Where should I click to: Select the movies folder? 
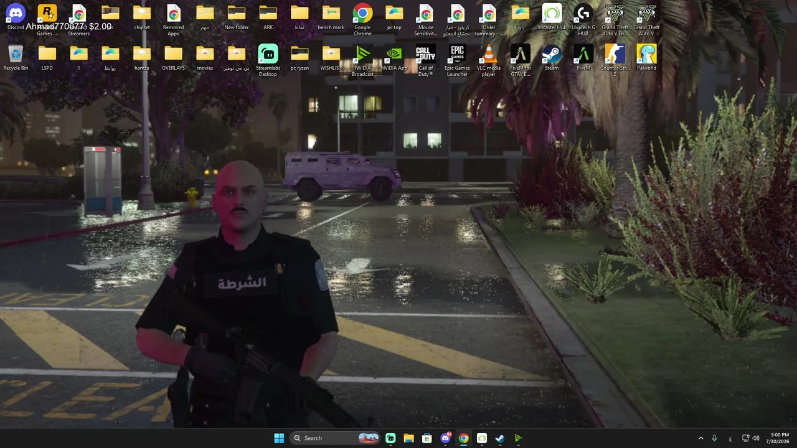205,58
